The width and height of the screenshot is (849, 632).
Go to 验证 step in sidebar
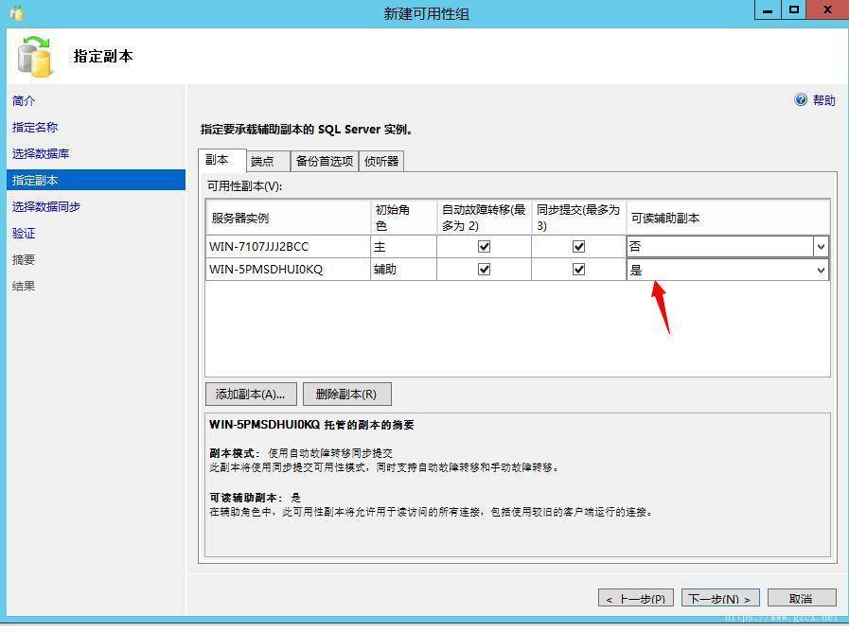click(x=24, y=233)
